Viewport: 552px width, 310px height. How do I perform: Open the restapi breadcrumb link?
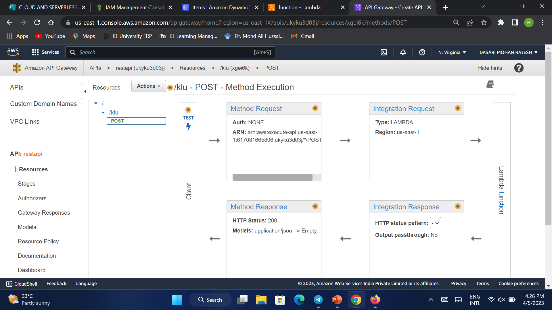pyautogui.click(x=140, y=68)
